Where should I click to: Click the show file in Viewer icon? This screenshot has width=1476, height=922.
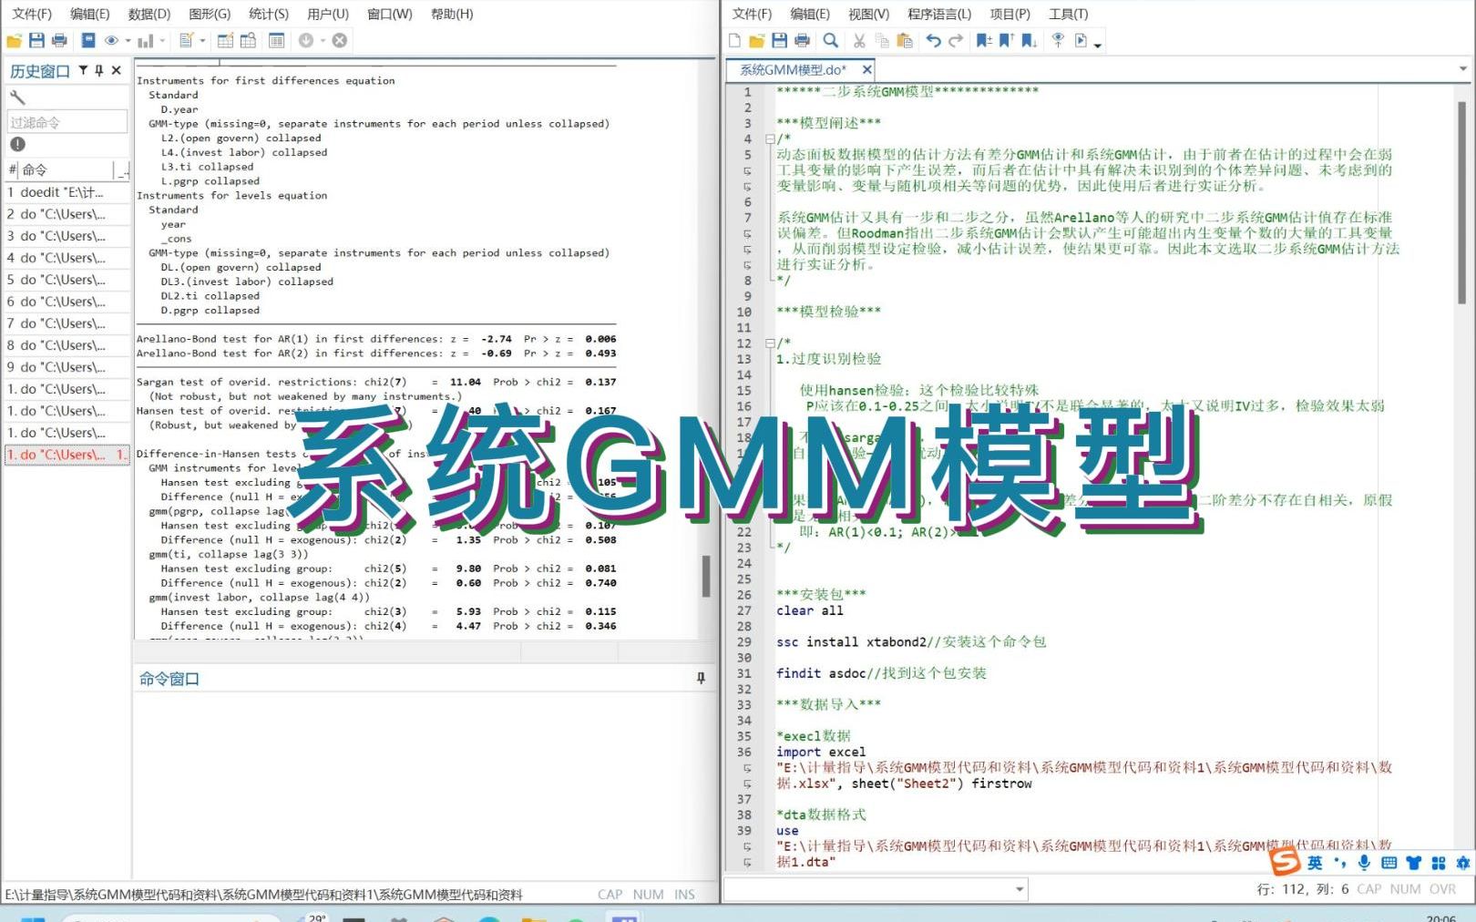point(1057,40)
